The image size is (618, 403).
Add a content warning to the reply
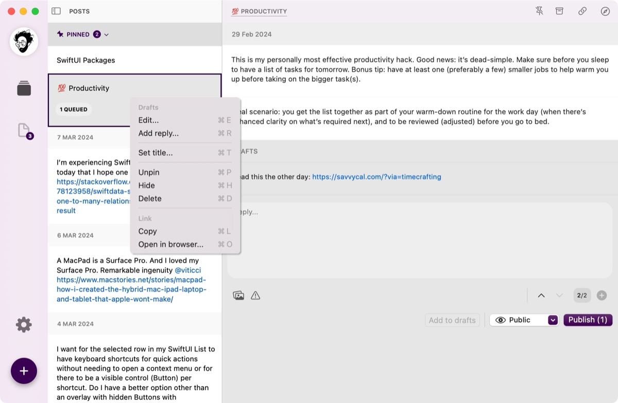tap(256, 295)
